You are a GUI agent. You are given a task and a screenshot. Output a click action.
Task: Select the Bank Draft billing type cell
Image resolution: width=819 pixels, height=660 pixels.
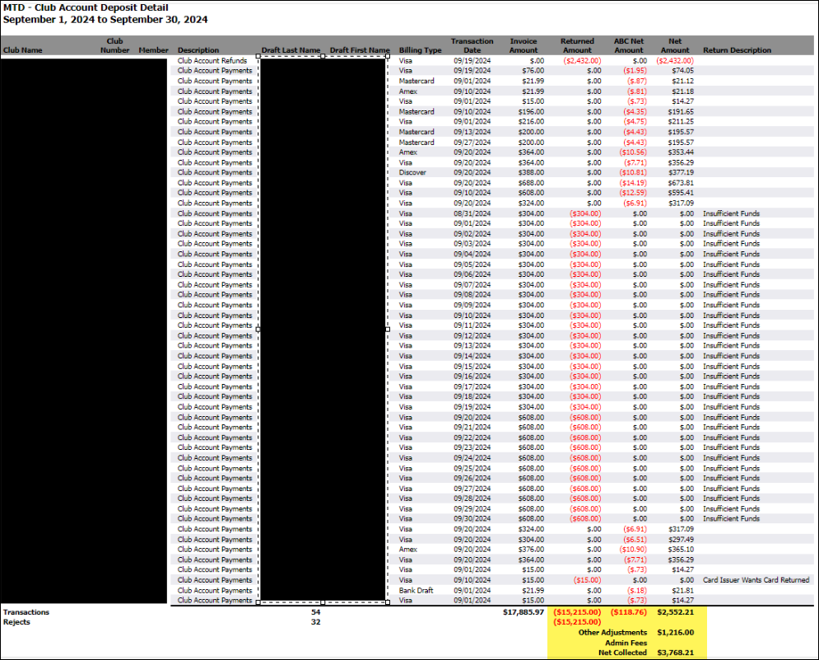point(416,591)
